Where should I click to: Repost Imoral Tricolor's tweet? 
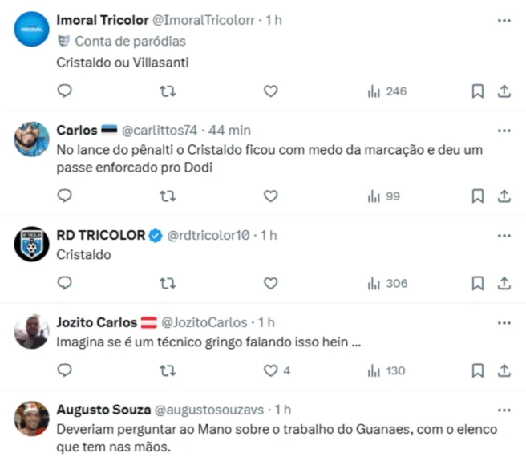coord(168,91)
